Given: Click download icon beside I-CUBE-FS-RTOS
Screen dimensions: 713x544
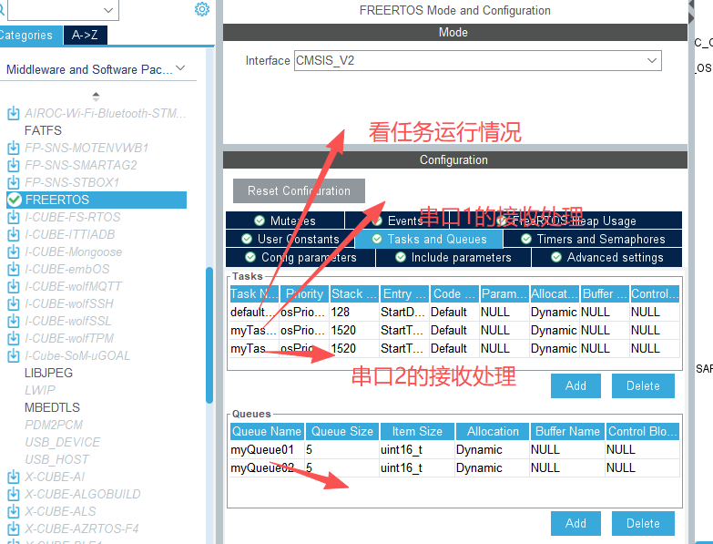Looking at the screenshot, I should (14, 217).
